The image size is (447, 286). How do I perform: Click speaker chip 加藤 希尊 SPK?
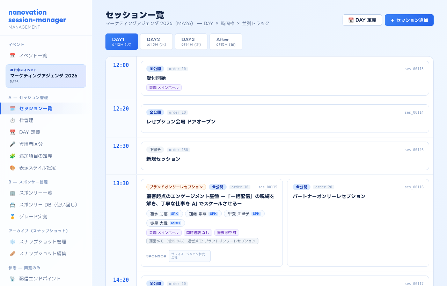point(203,213)
